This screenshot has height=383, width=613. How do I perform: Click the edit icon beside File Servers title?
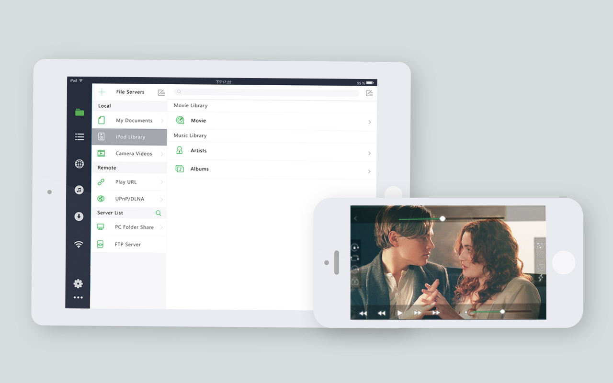161,92
